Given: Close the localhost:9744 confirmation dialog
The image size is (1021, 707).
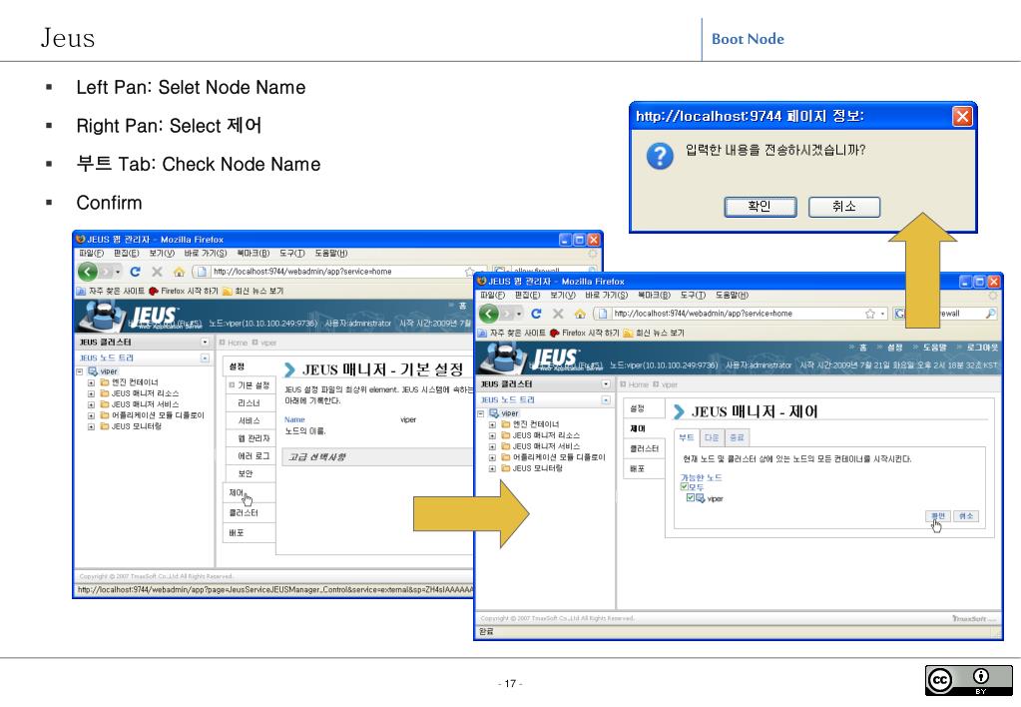Looking at the screenshot, I should tap(962, 116).
